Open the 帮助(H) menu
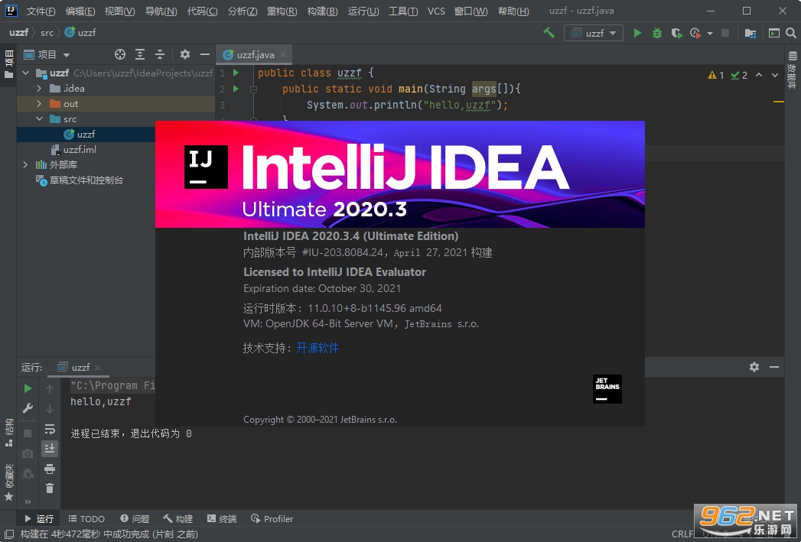 tap(513, 11)
